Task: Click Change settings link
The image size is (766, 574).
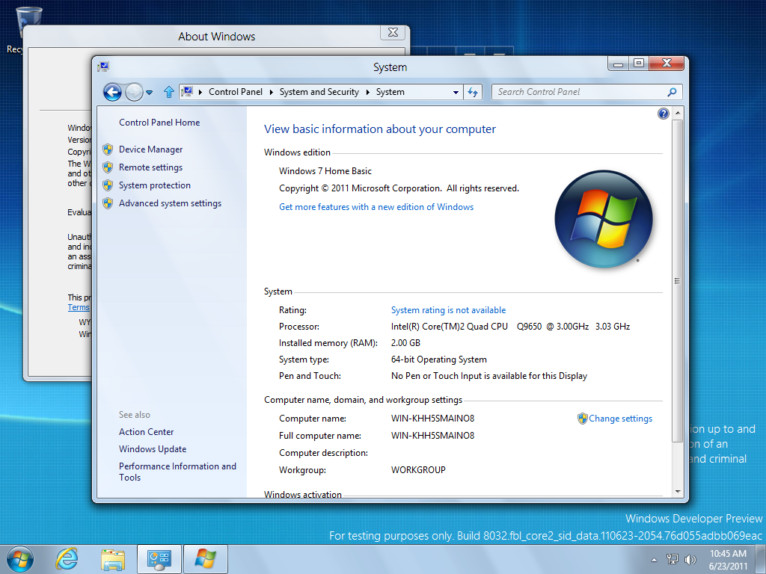Action: [620, 419]
